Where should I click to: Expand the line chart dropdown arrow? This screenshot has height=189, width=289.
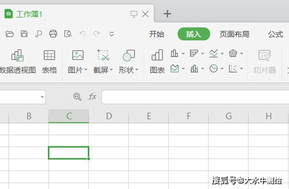click(x=222, y=54)
